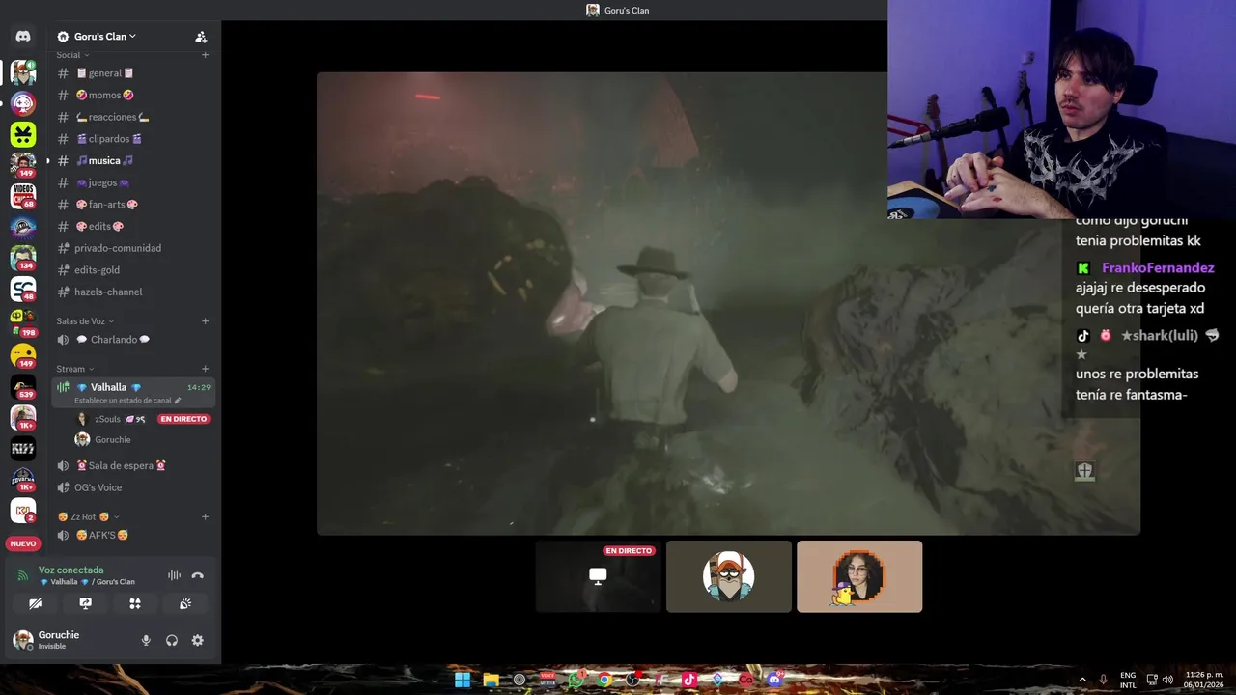Turn on camera button
The image size is (1236, 695).
36,603
